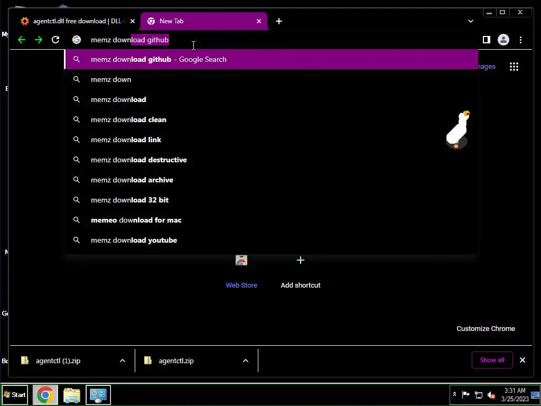This screenshot has width=541, height=406.
Task: Expand options for agentctl (1).zip download
Action: pos(123,361)
